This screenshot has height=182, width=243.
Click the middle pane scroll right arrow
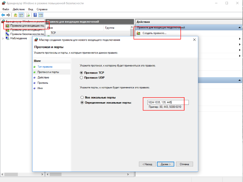tap(128, 174)
